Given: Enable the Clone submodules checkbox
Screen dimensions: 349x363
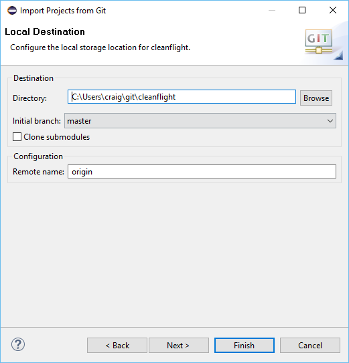Looking at the screenshot, I should (x=17, y=137).
